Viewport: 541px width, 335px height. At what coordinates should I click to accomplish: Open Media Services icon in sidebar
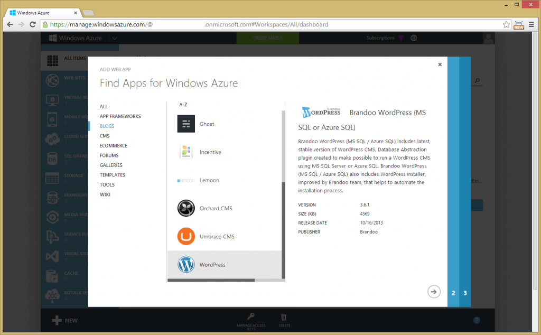(52, 217)
